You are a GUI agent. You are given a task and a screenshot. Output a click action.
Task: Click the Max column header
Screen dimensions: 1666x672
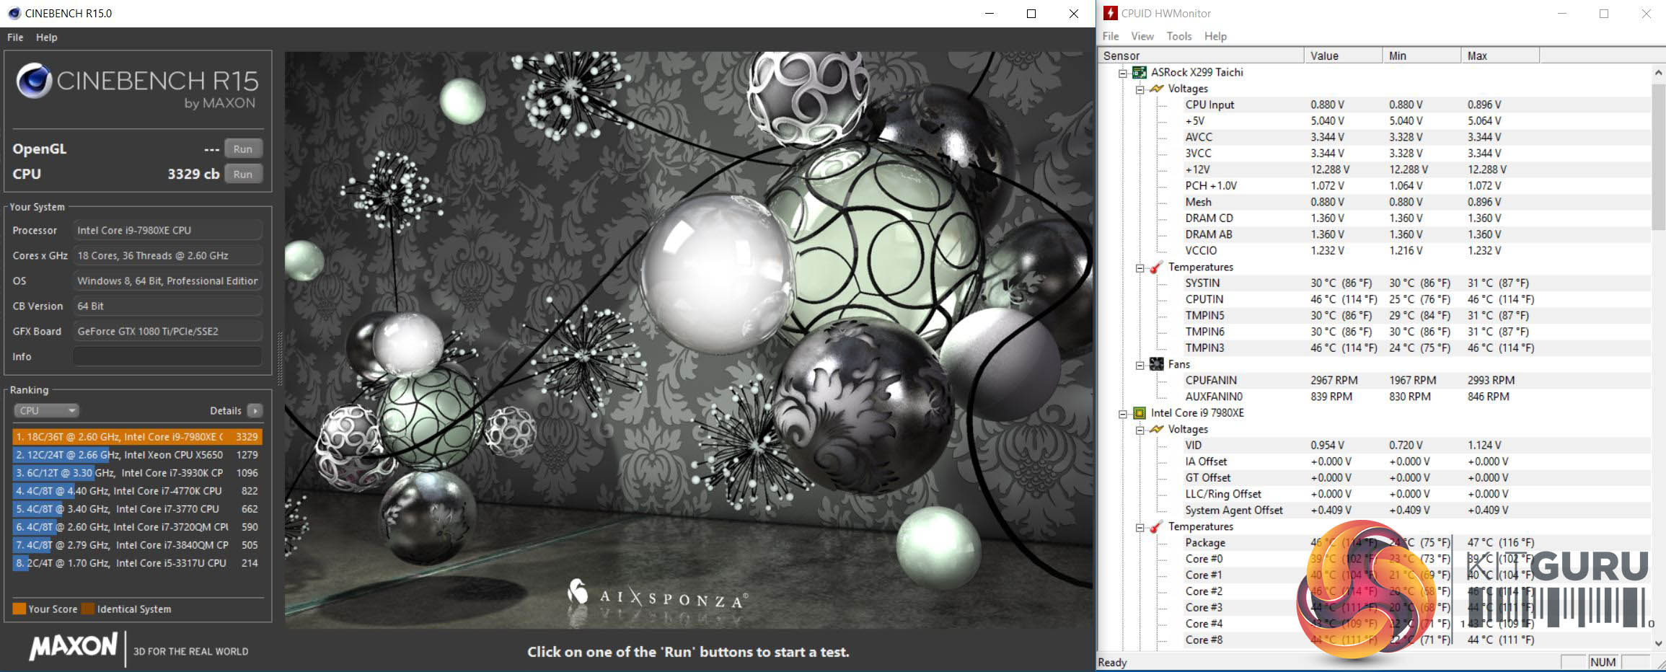click(x=1500, y=56)
